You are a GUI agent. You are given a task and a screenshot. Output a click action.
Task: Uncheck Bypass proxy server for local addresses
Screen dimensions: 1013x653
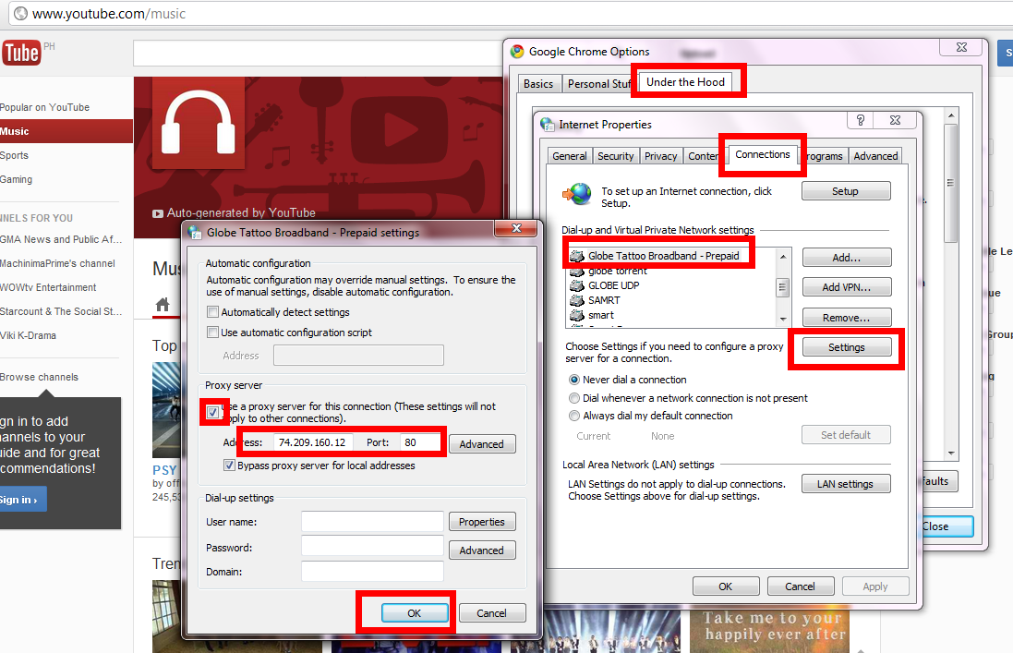pyautogui.click(x=229, y=466)
